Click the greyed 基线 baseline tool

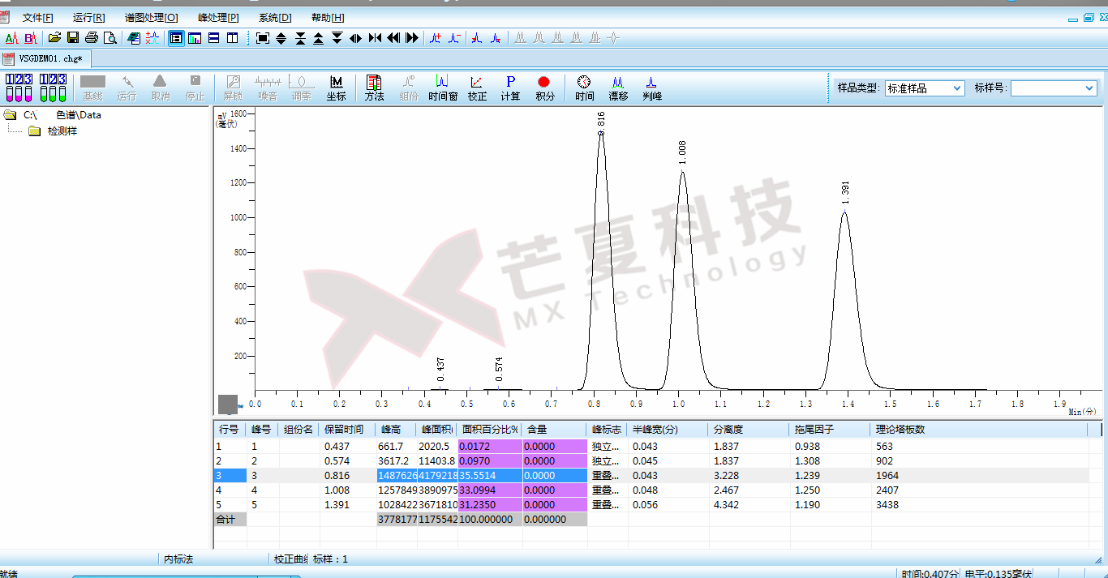(x=92, y=88)
